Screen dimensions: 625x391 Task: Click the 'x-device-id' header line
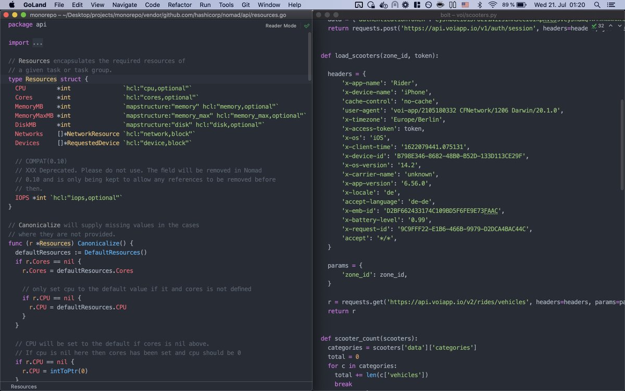pyautogui.click(x=435, y=156)
